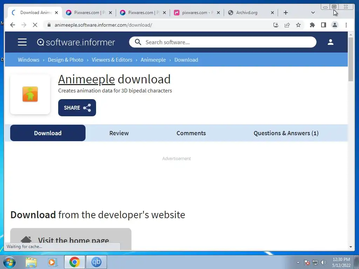The width and height of the screenshot is (359, 269).
Task: Switch to Archivd.org tab
Action: tap(246, 13)
